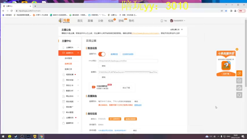
Task: Open 游戏 in the top navigation
Action: coord(121,21)
